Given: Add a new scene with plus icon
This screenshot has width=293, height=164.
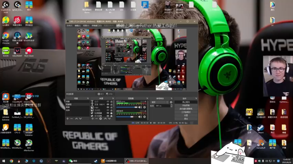Looking at the screenshot, I should [68, 119].
